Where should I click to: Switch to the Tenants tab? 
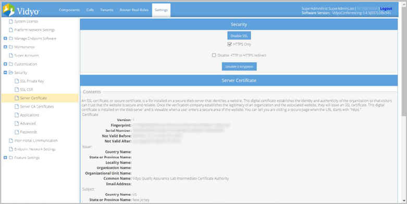pyautogui.click(x=107, y=10)
